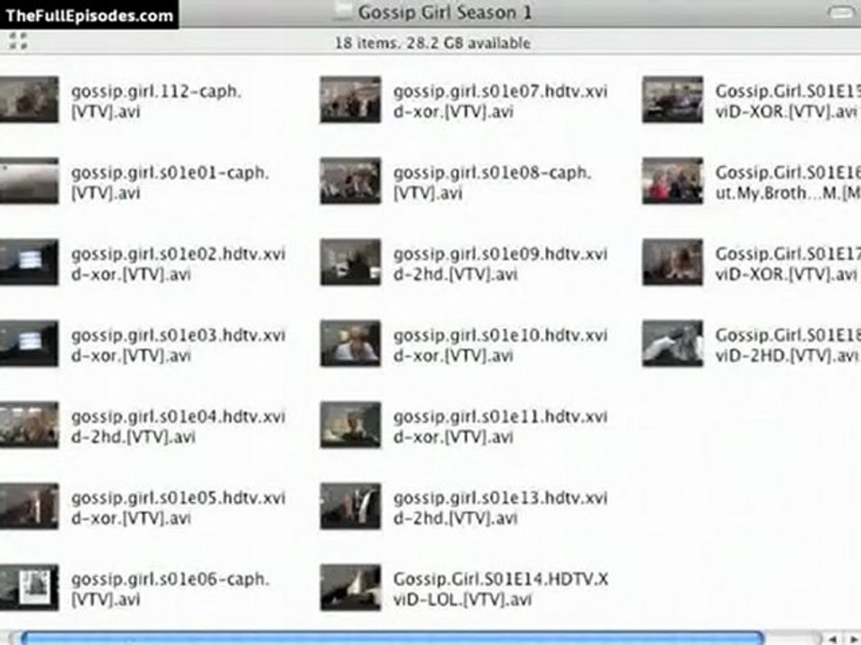
Task: Select the gossip.girl.s01e01-caph video thumbnail
Action: tap(29, 181)
